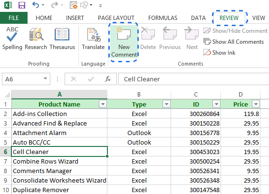Switch to the DATA tab

(x=198, y=18)
